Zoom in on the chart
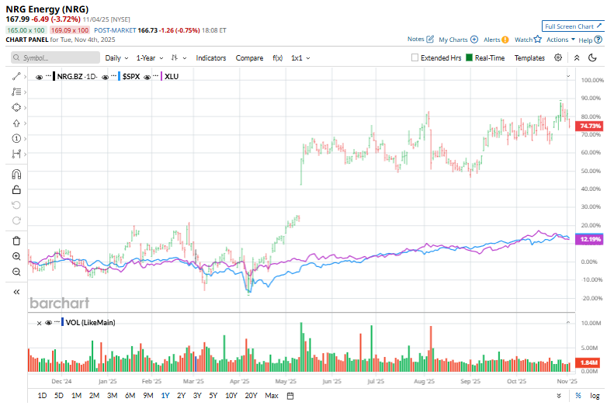Screen dimensions: 607x409 click(x=16, y=256)
